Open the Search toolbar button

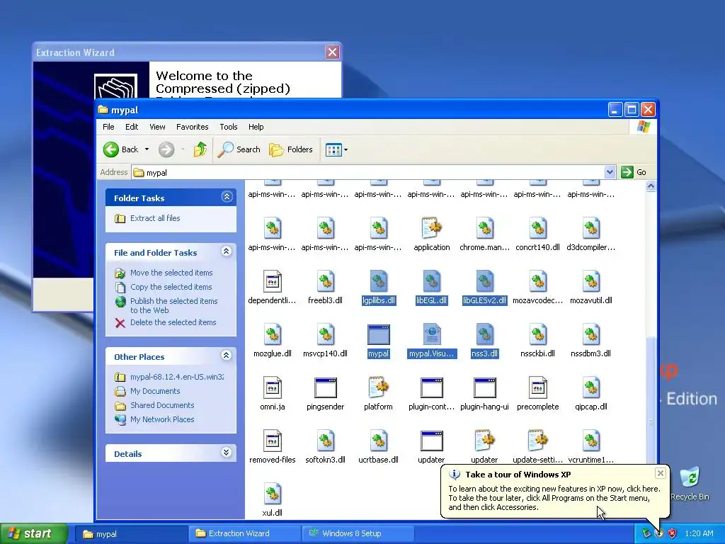[x=239, y=149]
